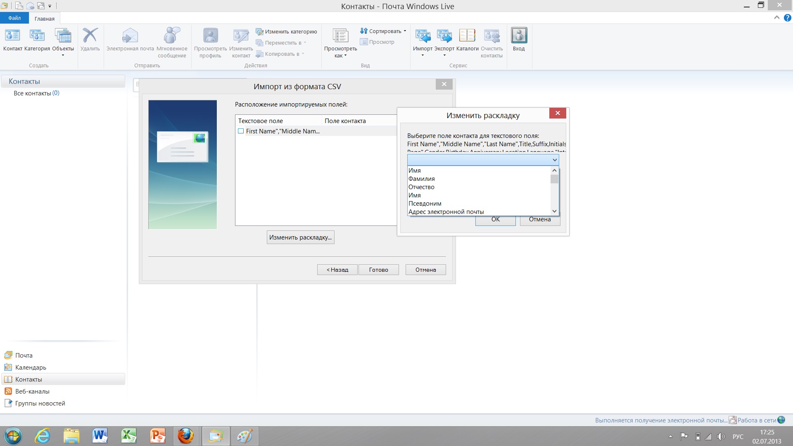Image resolution: width=793 pixels, height=446 pixels.
Task: Open the Копировать в dropdown
Action: [x=280, y=54]
